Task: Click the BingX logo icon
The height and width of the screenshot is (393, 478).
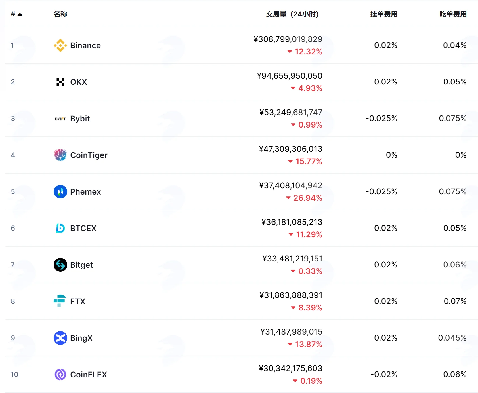Action: (x=60, y=338)
